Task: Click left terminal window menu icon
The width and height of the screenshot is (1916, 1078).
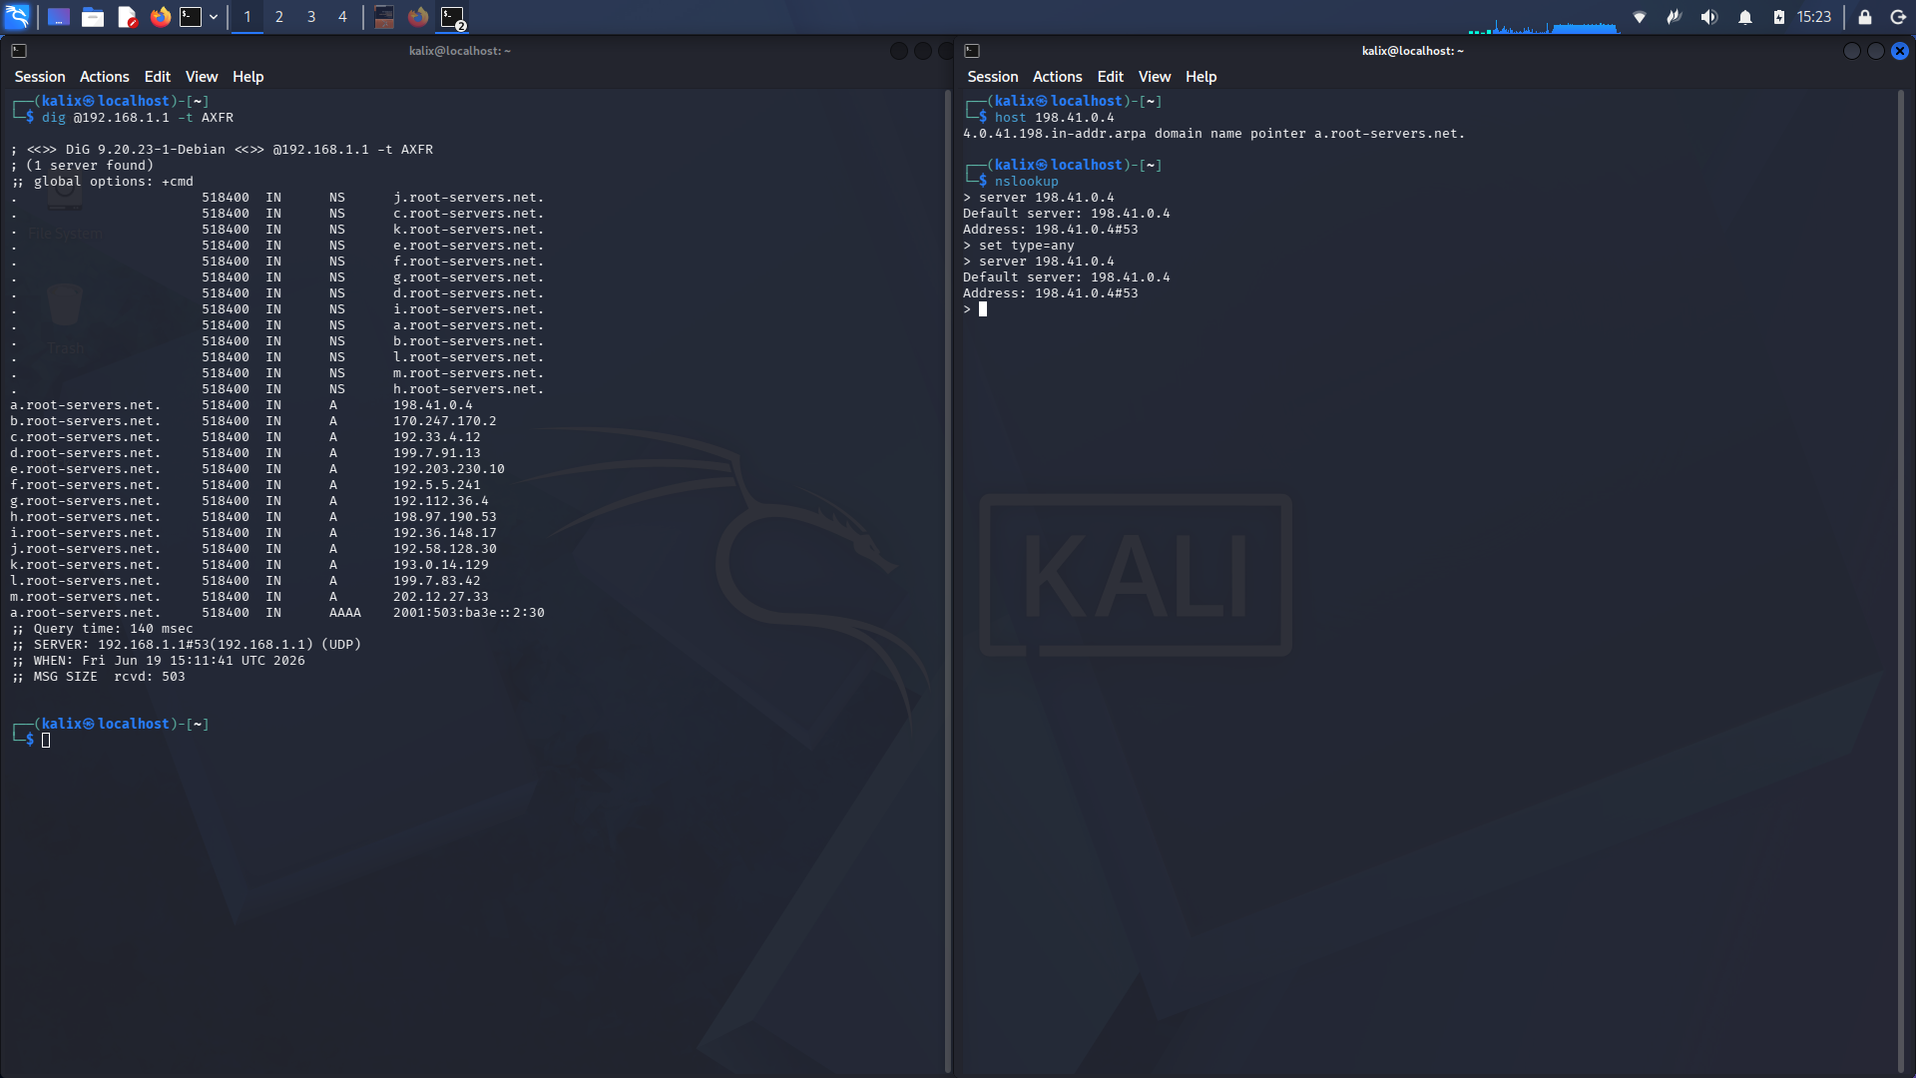Action: (19, 51)
